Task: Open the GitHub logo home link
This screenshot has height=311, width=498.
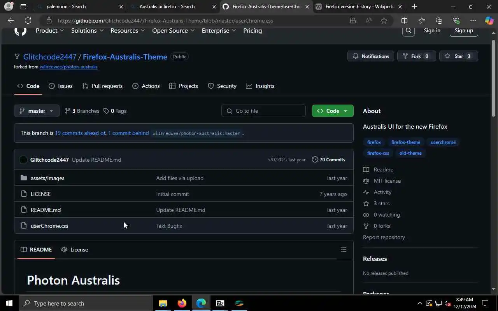Action: [20, 31]
